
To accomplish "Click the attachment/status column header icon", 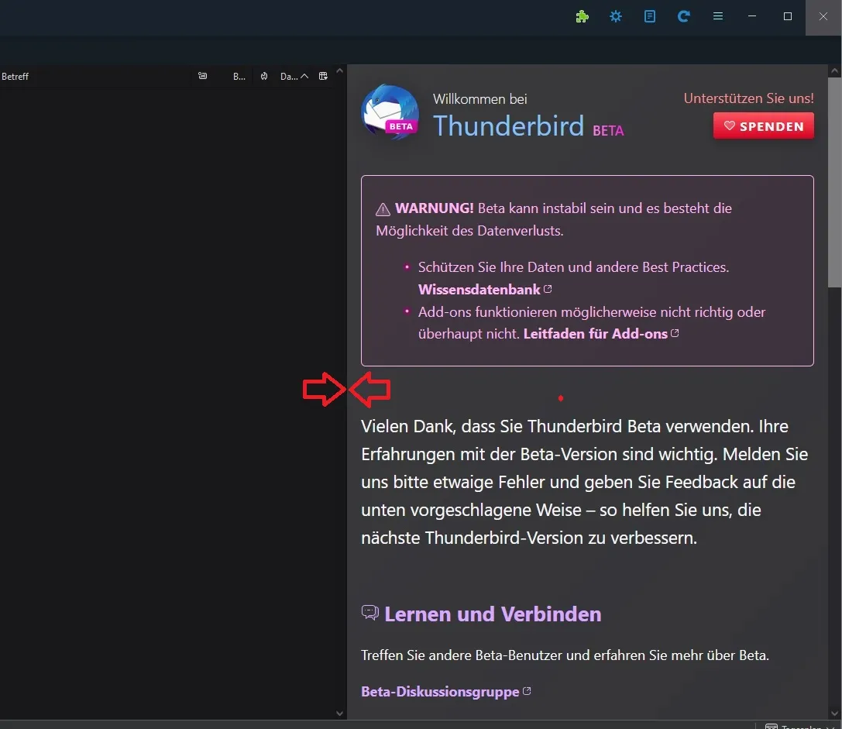I will click(202, 76).
